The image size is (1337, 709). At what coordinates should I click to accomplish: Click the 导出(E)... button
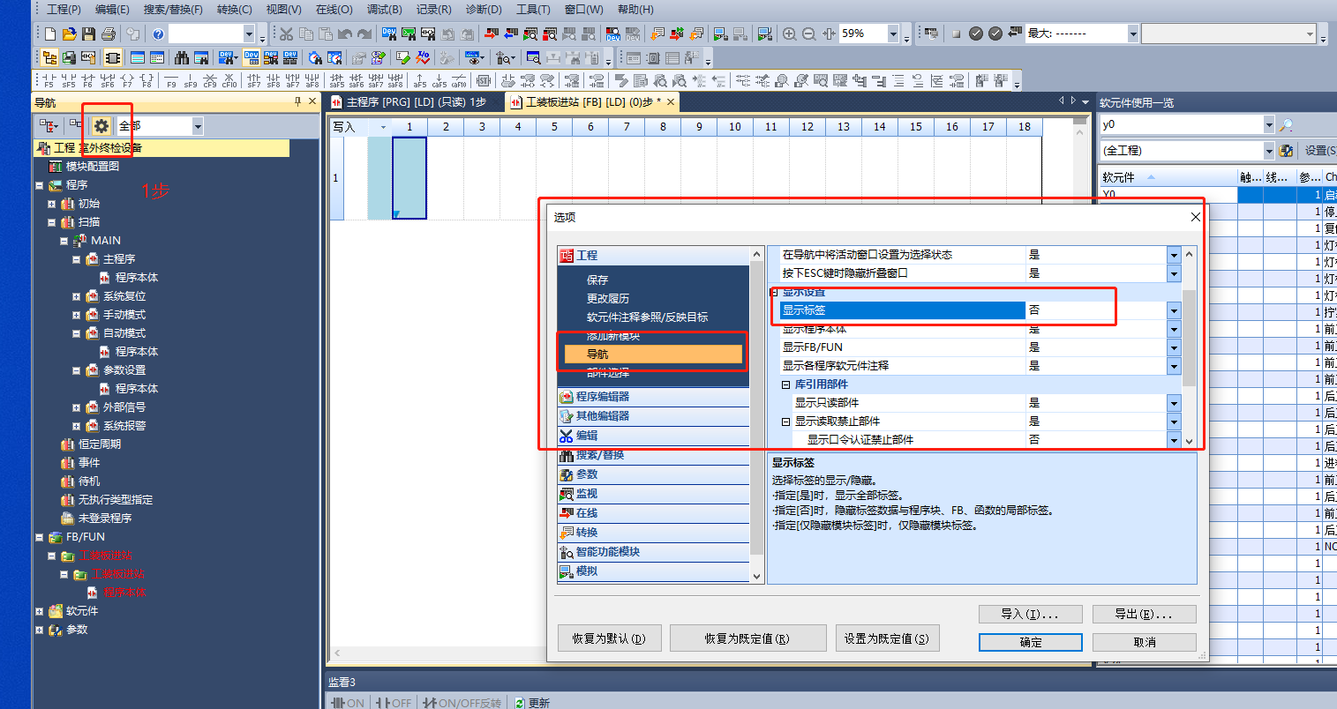pos(1145,614)
